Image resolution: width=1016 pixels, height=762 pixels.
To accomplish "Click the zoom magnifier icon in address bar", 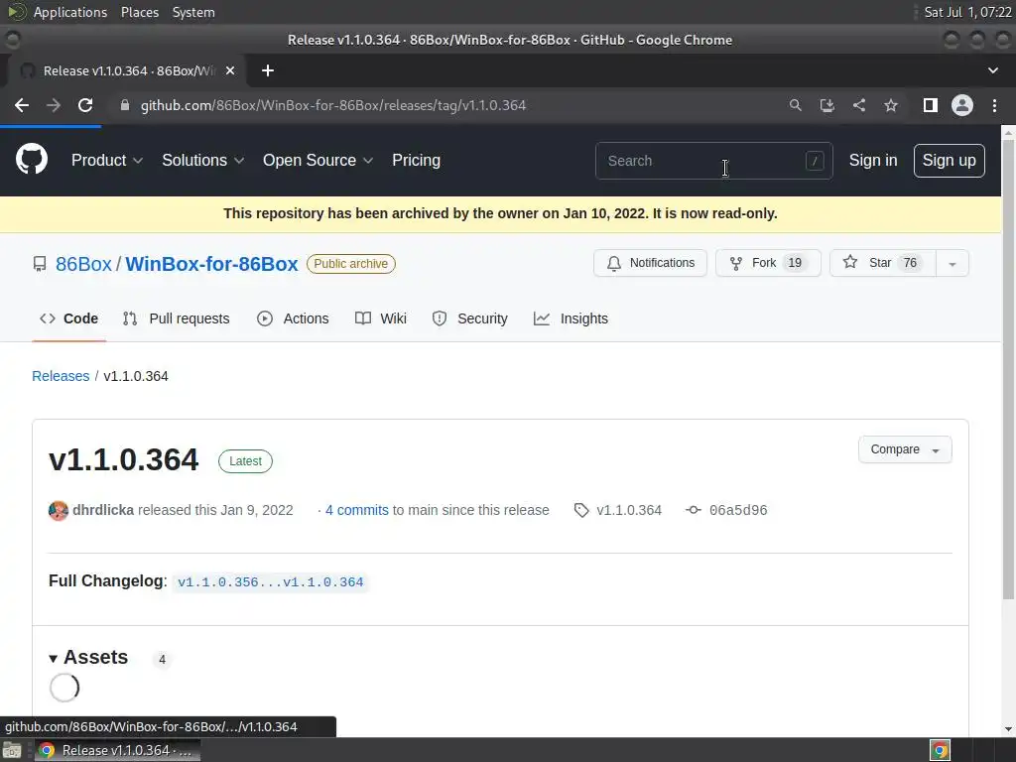I will click(x=795, y=105).
